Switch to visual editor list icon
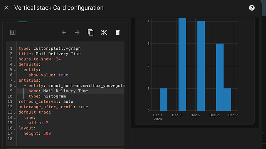This screenshot has width=266, height=149. [x=13, y=32]
